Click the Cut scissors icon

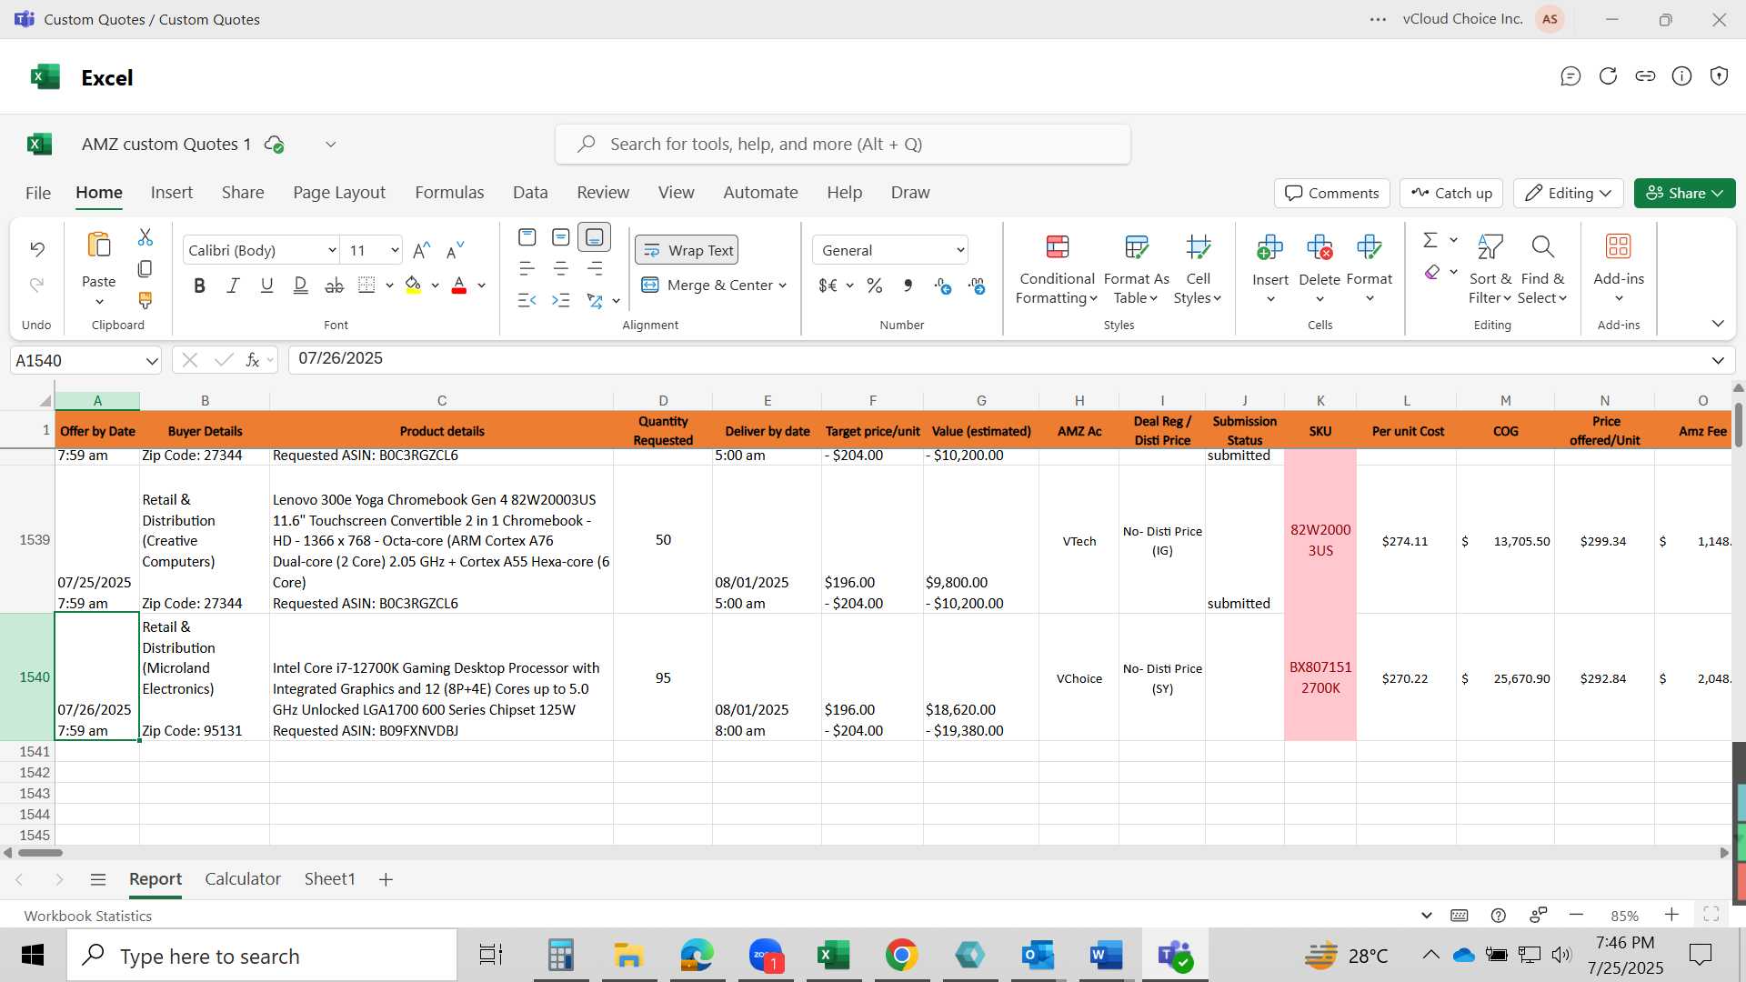[x=145, y=237]
